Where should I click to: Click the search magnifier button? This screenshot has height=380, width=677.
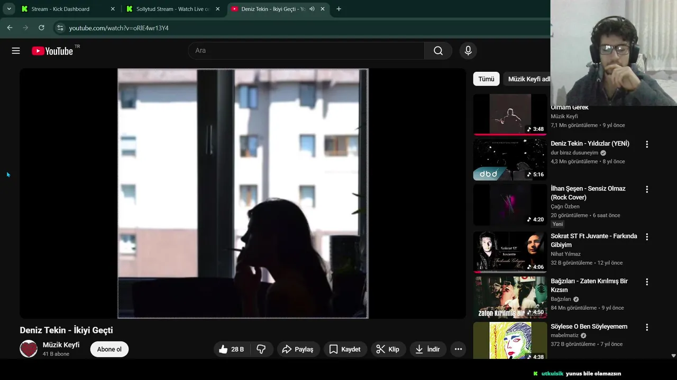click(438, 51)
